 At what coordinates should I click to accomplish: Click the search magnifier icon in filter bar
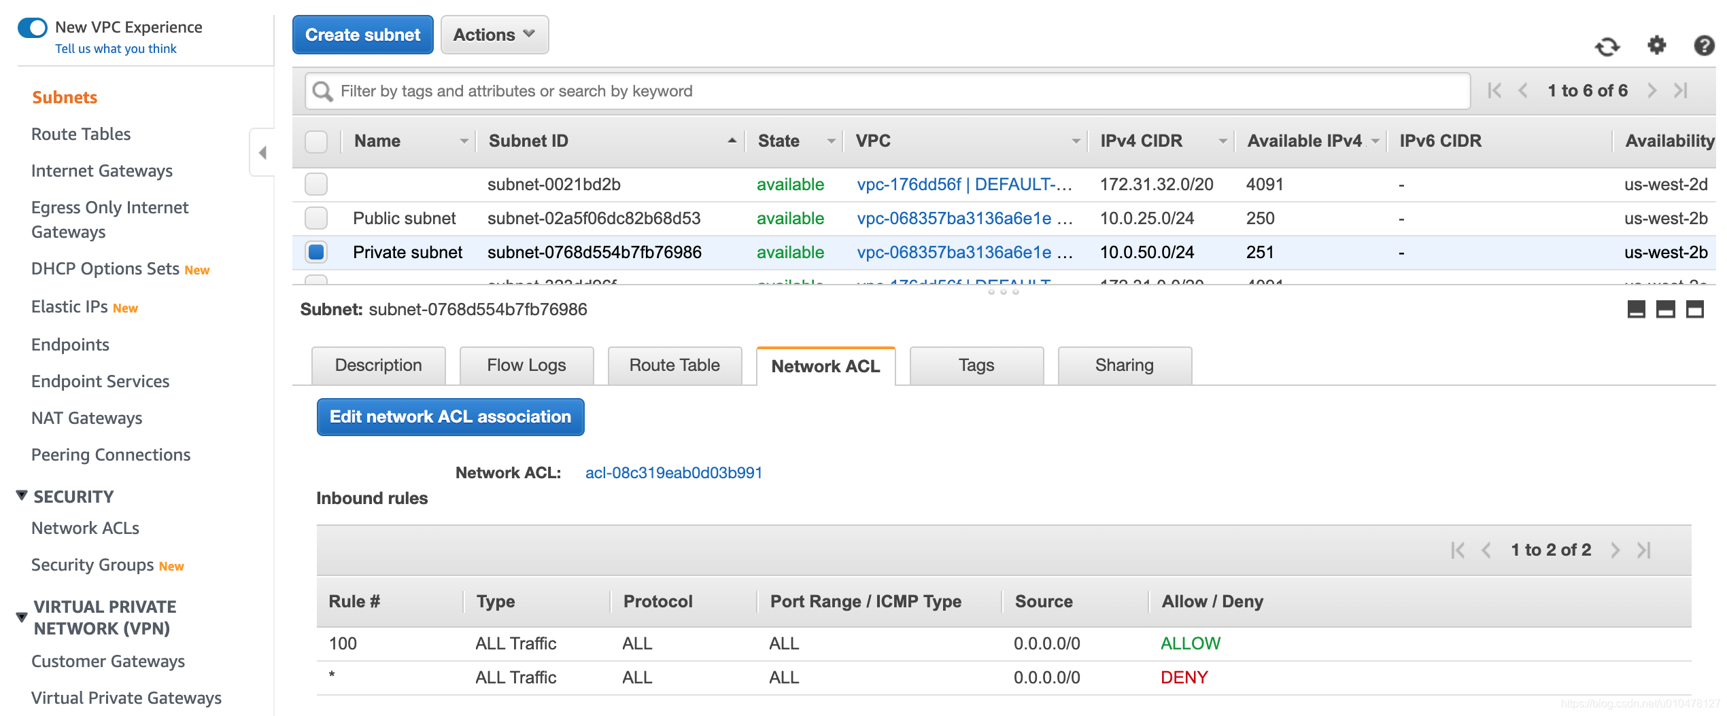coord(322,91)
